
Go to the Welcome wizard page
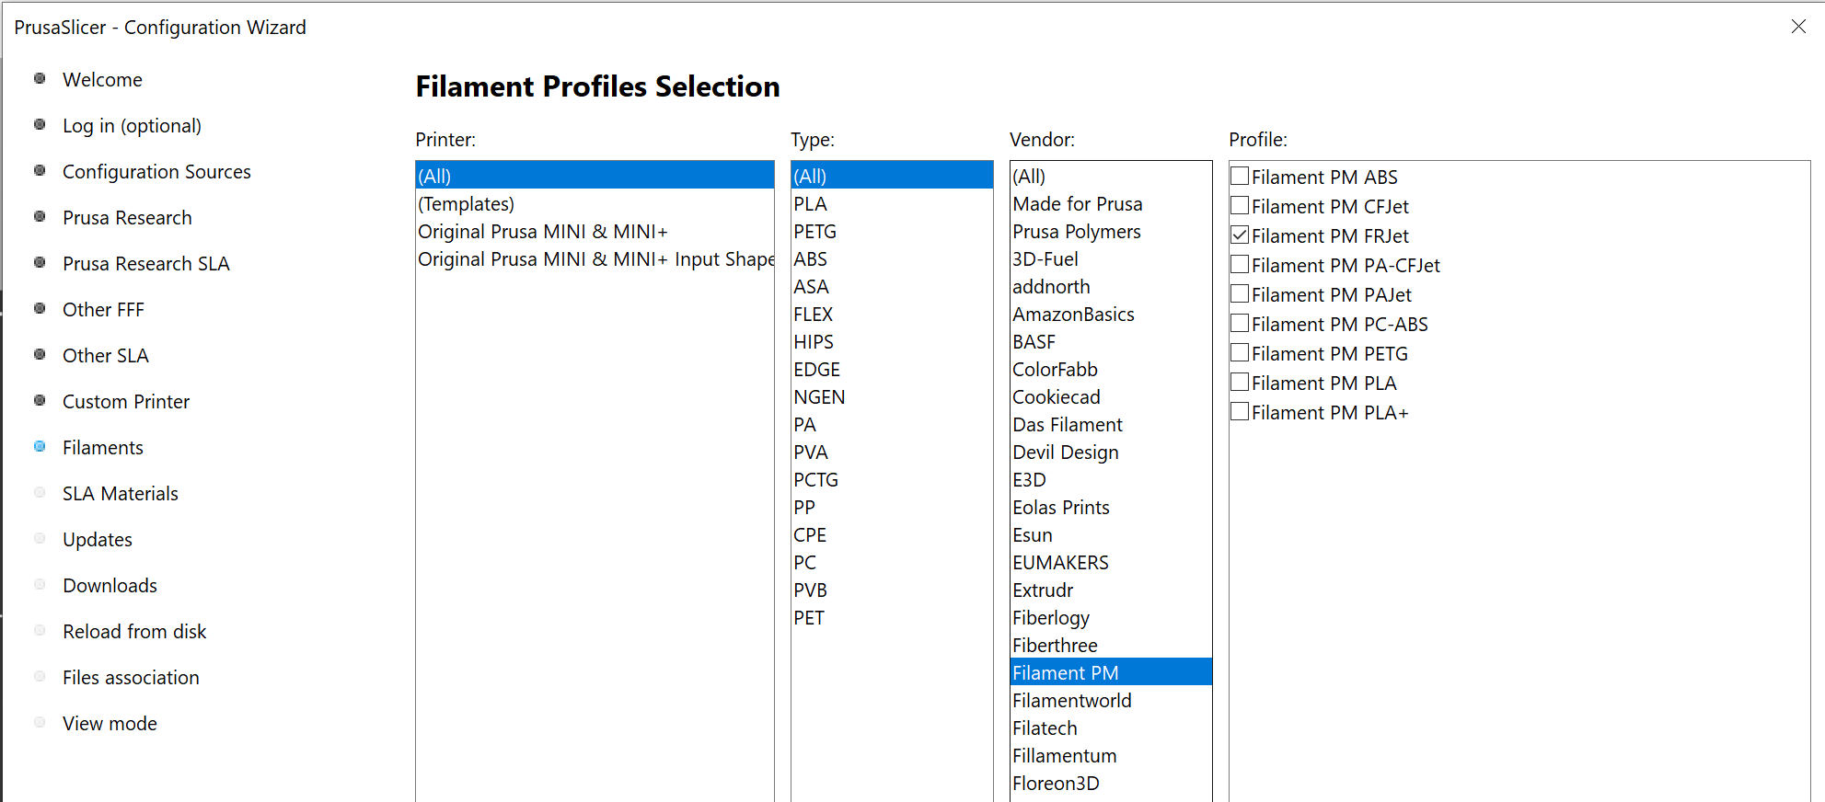click(x=102, y=80)
